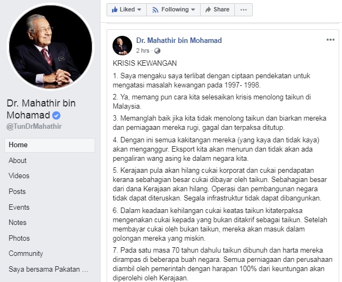Click the small post author avatar

(x=122, y=46)
